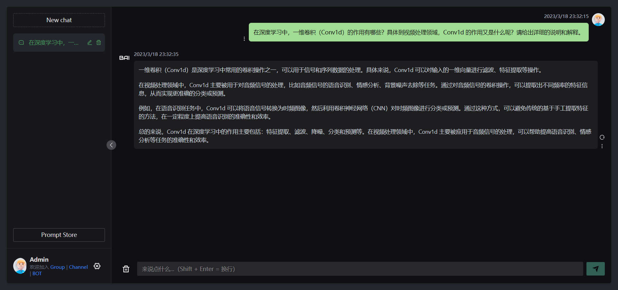Click the chat bubble icon on the conversation entry
Screen dimensions: 618x290
21,42
